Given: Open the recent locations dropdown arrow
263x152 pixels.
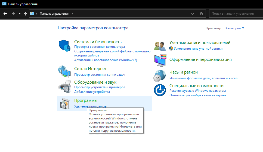Looking at the screenshot, I should pos(20,14).
